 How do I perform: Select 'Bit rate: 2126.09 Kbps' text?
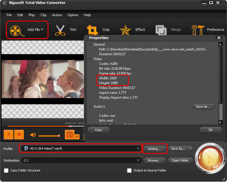(x=115, y=68)
